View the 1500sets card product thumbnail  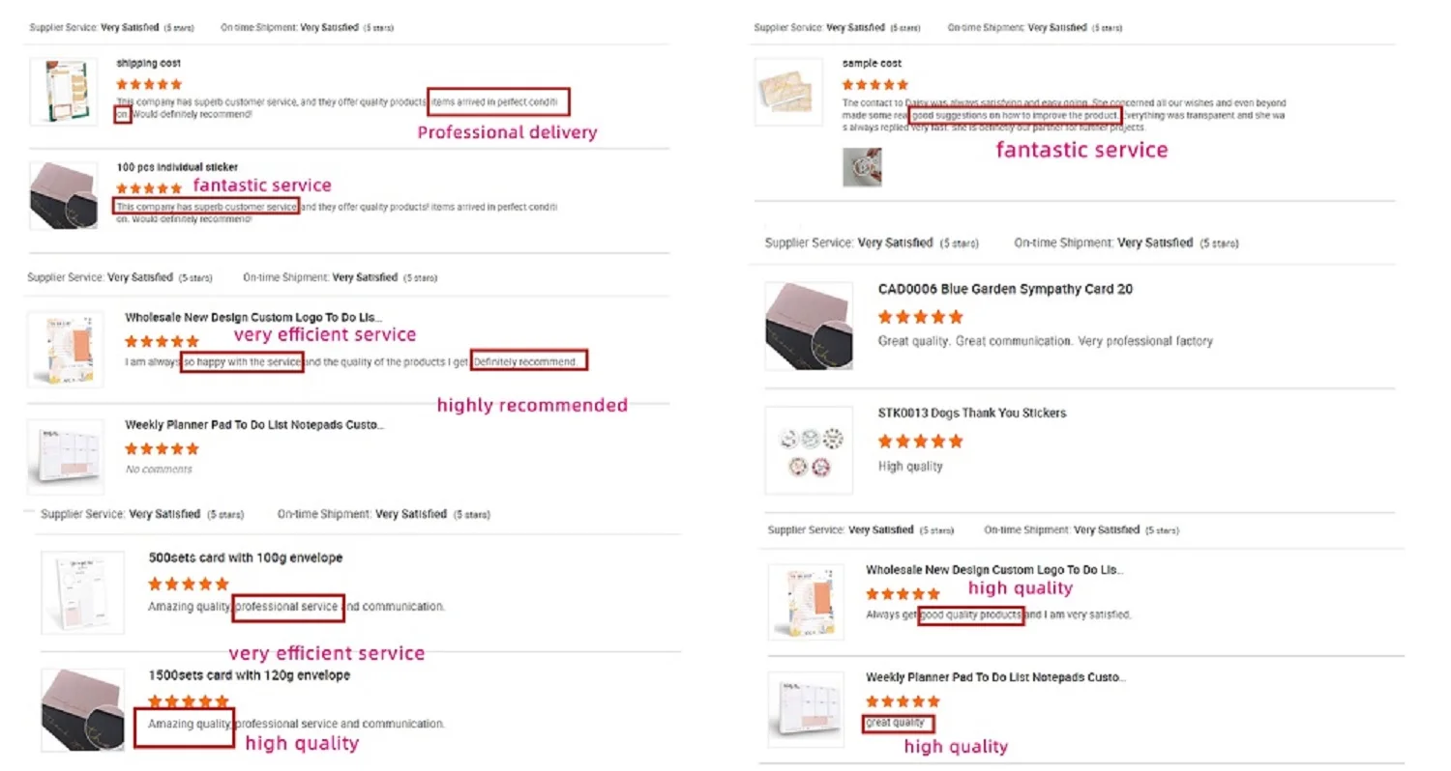click(83, 710)
